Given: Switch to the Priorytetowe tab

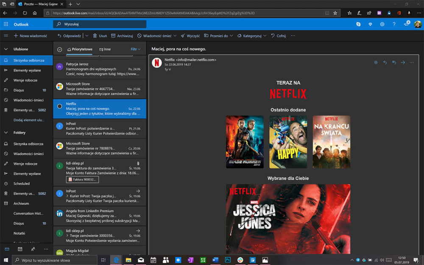Looking at the screenshot, I should click(80, 49).
